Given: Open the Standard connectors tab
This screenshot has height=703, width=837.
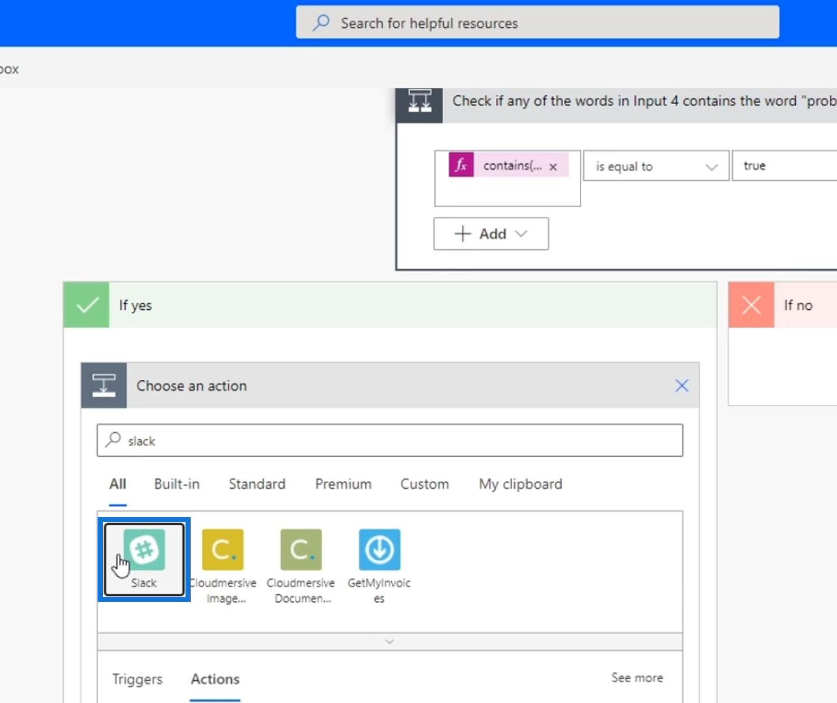Looking at the screenshot, I should pyautogui.click(x=257, y=484).
